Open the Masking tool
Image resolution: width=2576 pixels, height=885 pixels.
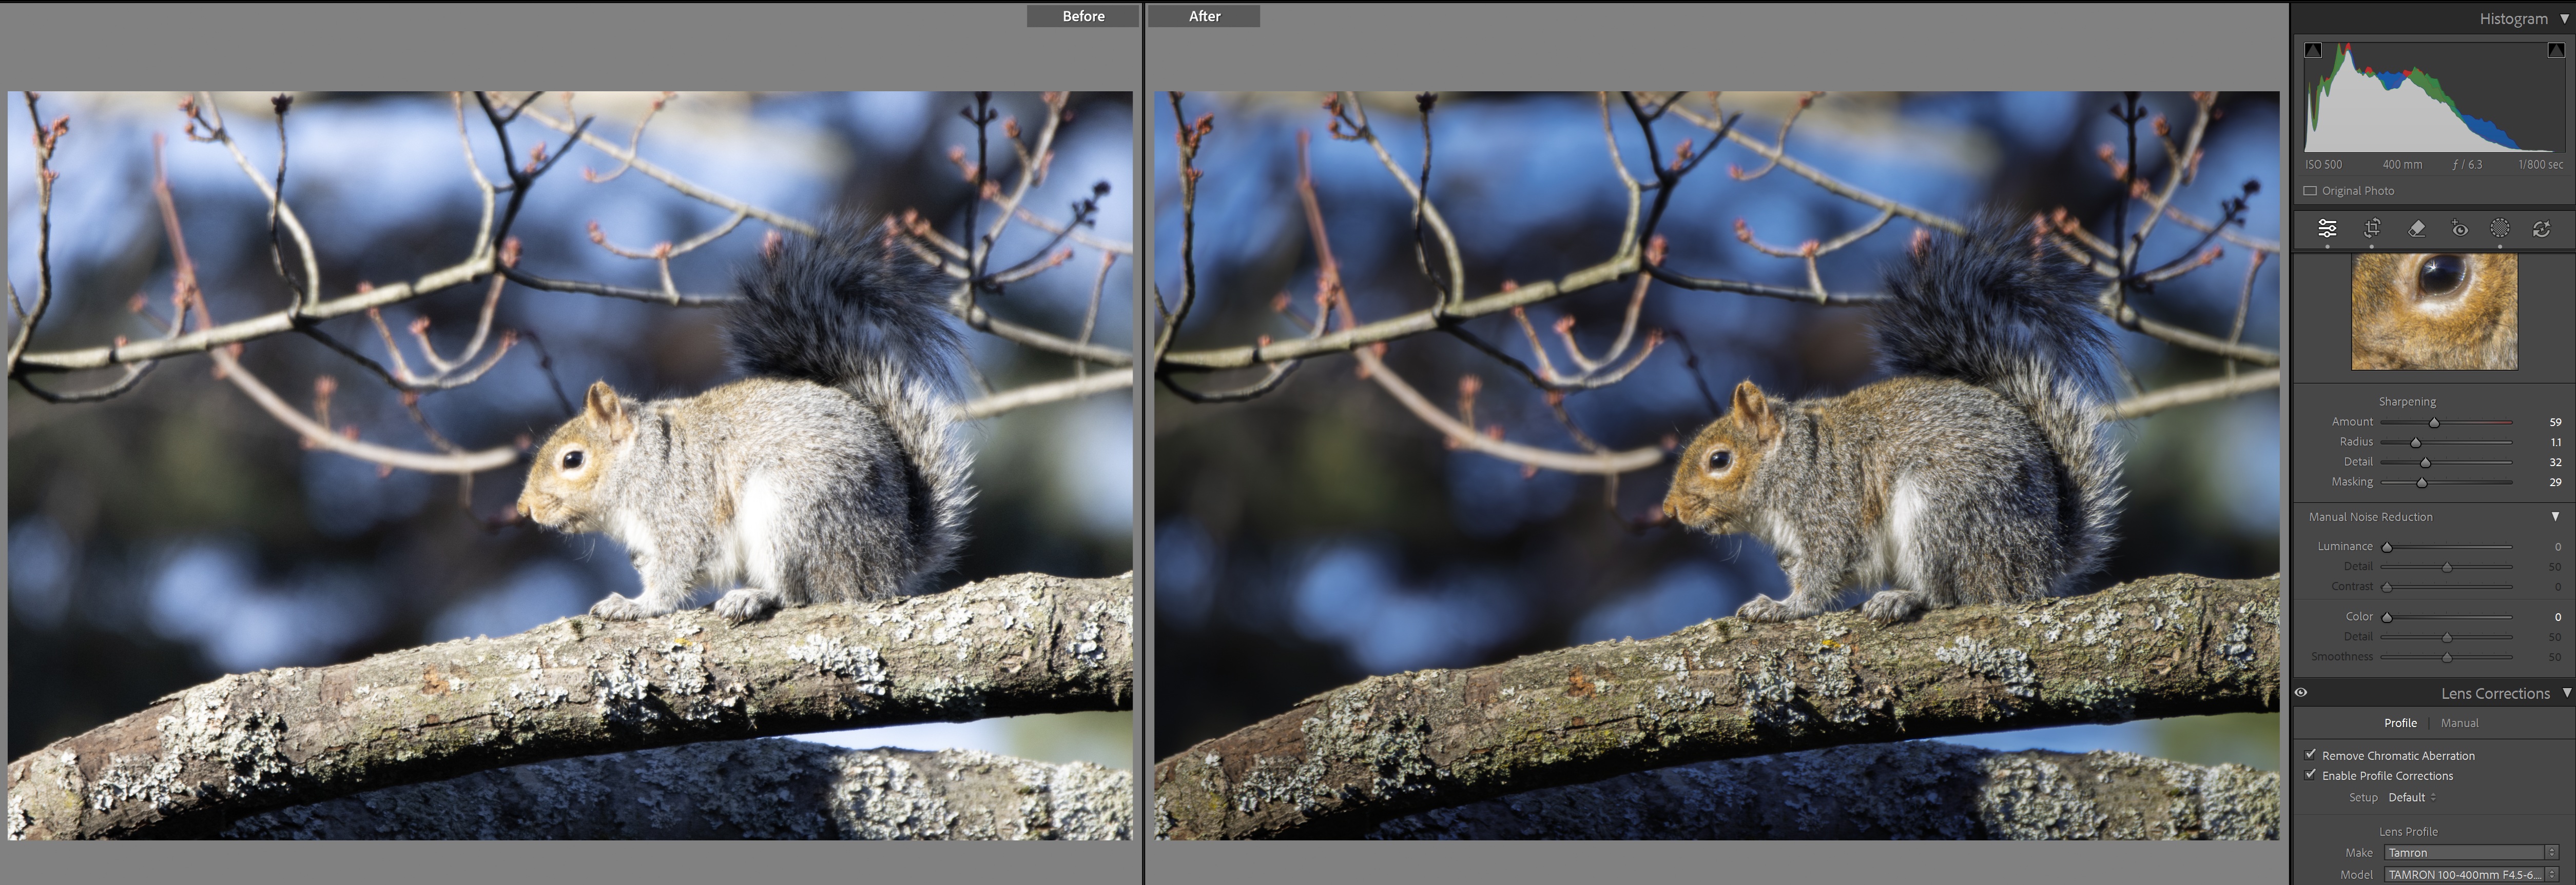click(2499, 229)
